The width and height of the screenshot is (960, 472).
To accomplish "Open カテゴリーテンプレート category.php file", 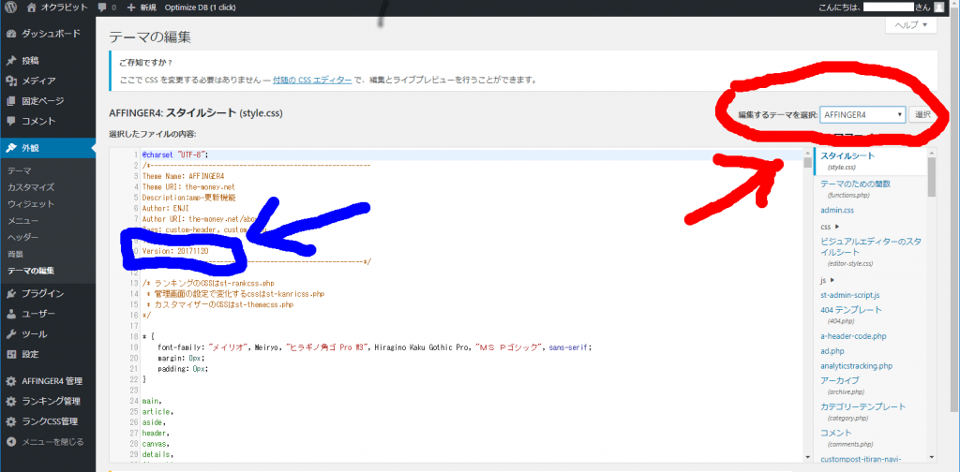I will pyautogui.click(x=863, y=411).
